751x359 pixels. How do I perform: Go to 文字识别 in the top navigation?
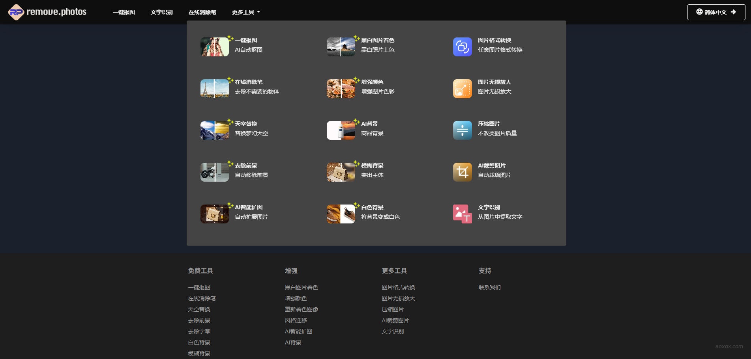[x=161, y=12]
